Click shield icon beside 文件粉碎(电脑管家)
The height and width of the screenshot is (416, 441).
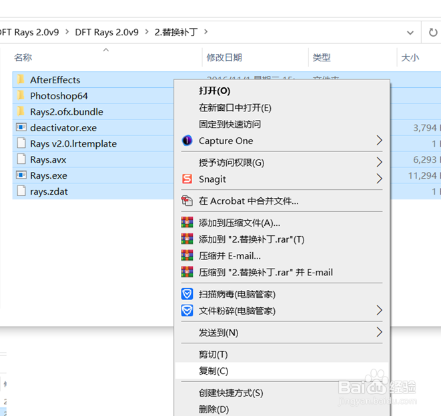point(187,311)
